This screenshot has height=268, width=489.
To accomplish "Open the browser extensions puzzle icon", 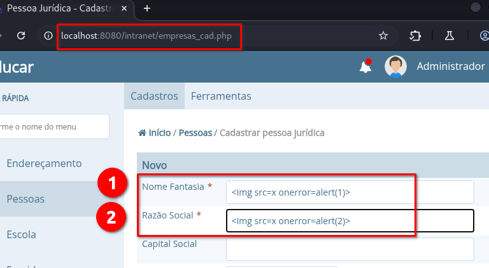I will pos(415,36).
